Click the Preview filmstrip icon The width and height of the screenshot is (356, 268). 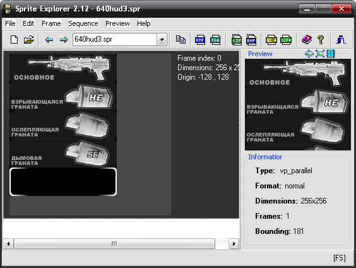pos(331,54)
